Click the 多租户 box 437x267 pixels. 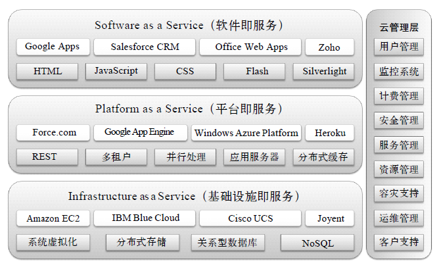(116, 157)
